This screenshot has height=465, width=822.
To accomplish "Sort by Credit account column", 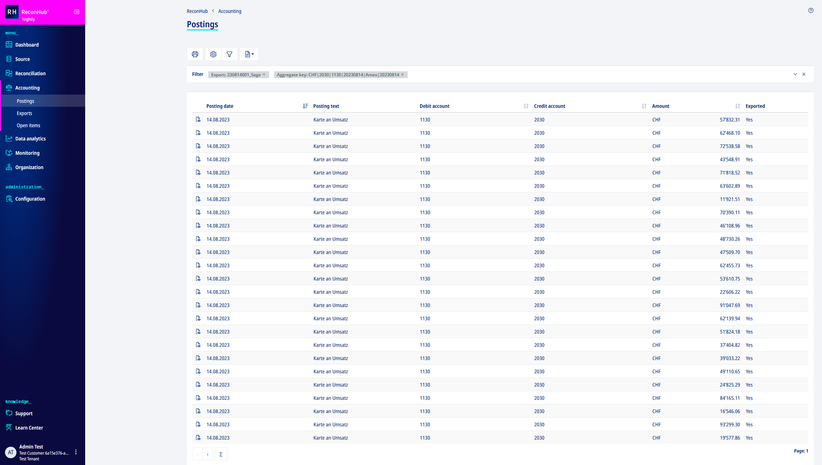I will click(644, 106).
